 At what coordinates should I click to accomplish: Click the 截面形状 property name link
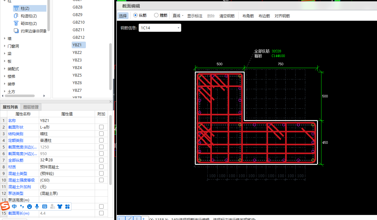tap(16, 127)
